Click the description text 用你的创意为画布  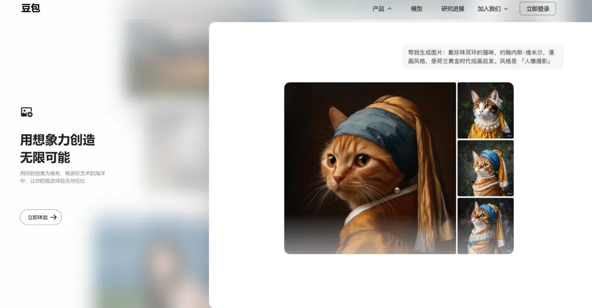coord(62,177)
